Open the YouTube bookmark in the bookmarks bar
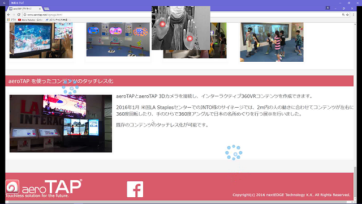 (31, 20)
